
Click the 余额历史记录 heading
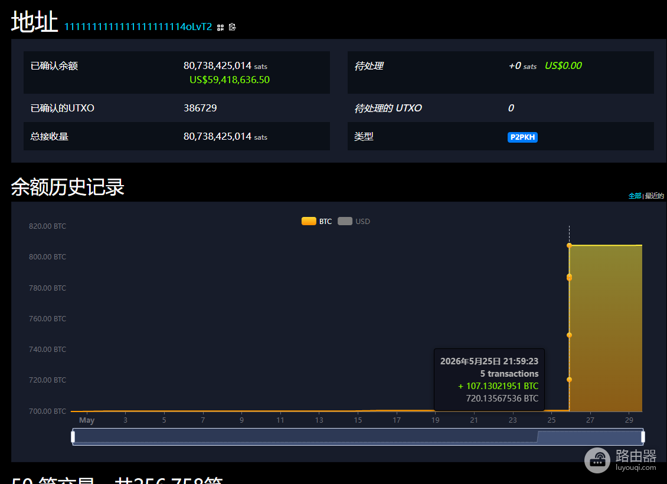pyautogui.click(x=67, y=187)
